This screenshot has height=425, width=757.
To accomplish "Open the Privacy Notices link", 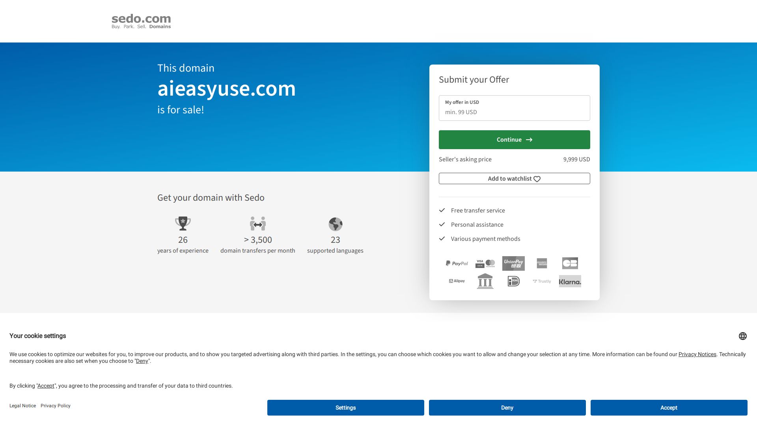I will [x=697, y=354].
